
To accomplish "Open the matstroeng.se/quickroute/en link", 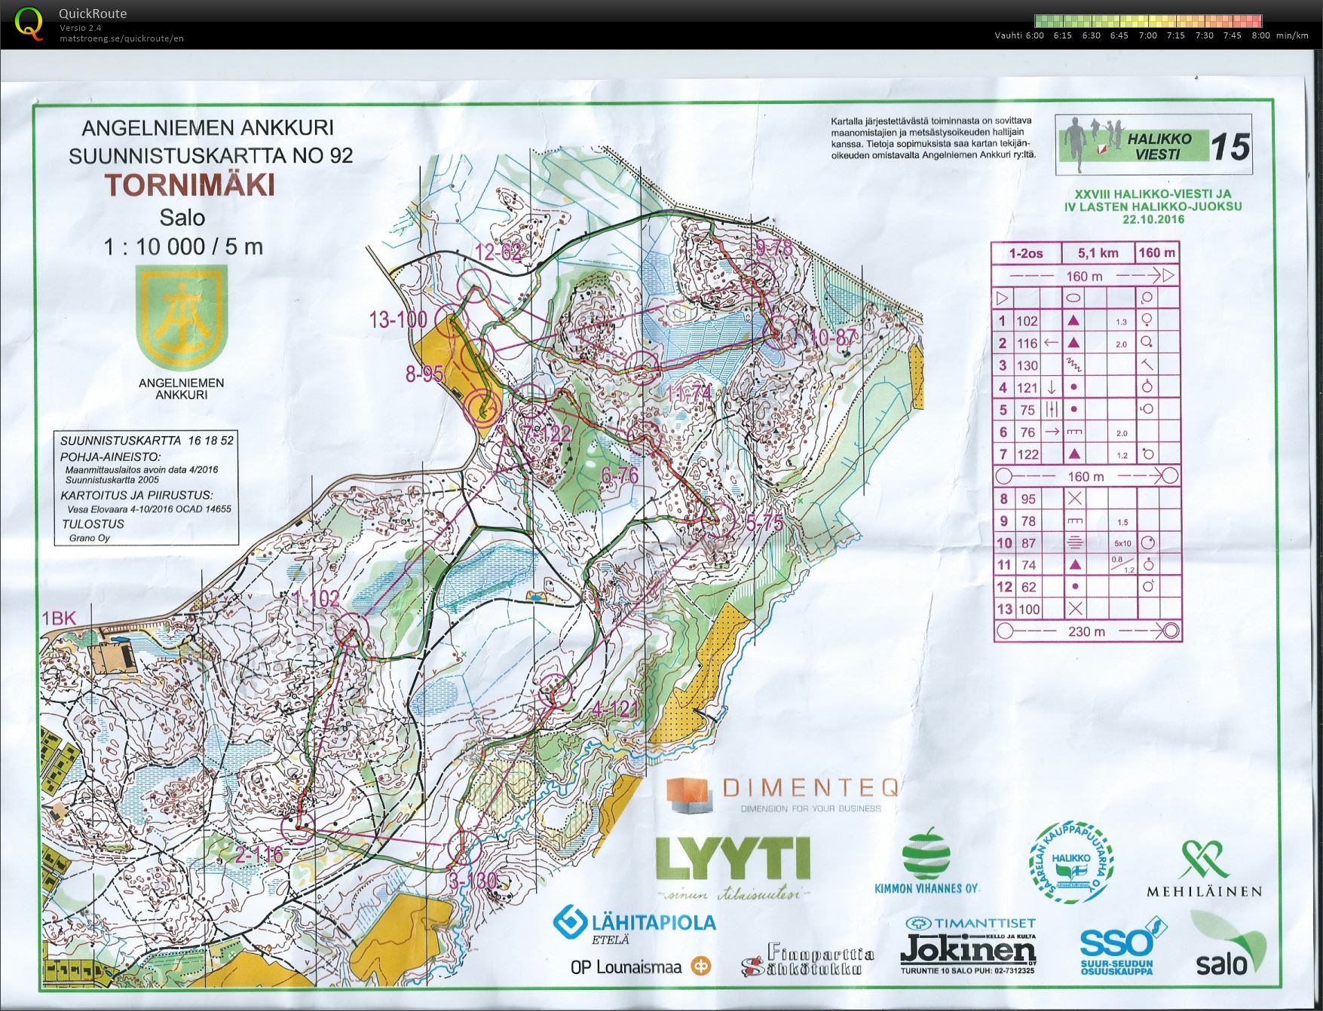I will (x=121, y=38).
